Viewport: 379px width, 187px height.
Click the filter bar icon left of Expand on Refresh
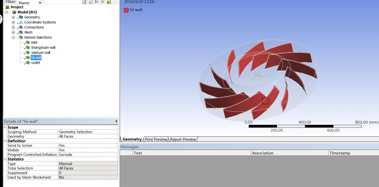click(96, 2)
